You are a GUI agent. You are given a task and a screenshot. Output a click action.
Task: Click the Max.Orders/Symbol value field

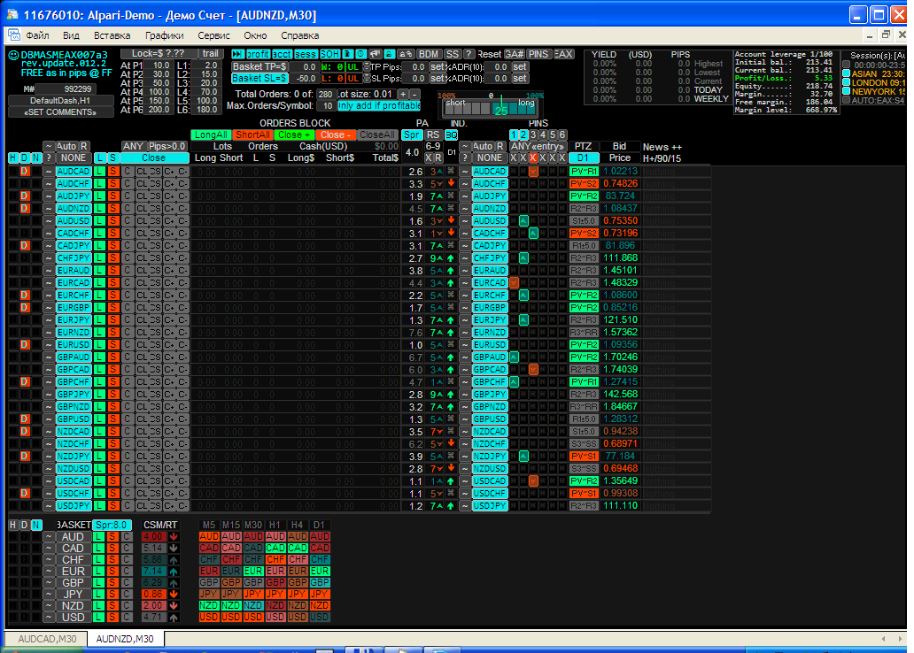click(x=327, y=105)
